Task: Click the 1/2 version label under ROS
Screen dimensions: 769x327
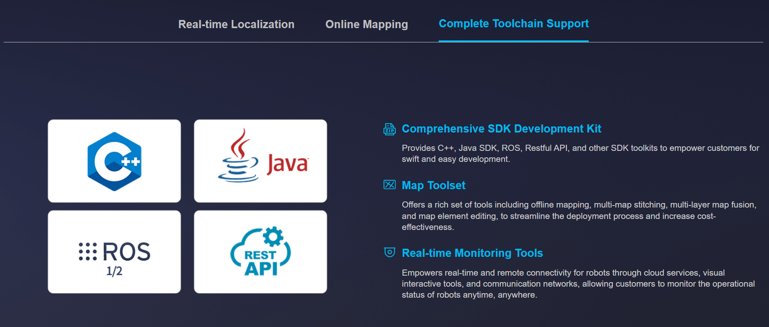Action: coord(114,271)
